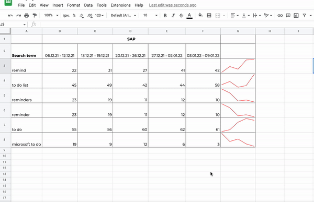Viewport: 314px width, 202px height.
Task: Select the 'microsoft to do' cell
Action: [27, 140]
